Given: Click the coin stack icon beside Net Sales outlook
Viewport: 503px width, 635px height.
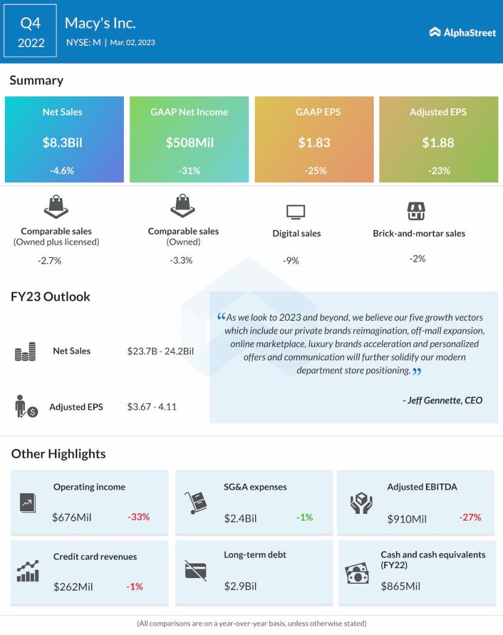Looking at the screenshot, I should tap(25, 352).
